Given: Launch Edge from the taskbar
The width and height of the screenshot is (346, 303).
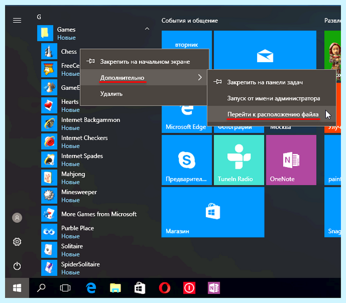Looking at the screenshot, I should point(91,288).
